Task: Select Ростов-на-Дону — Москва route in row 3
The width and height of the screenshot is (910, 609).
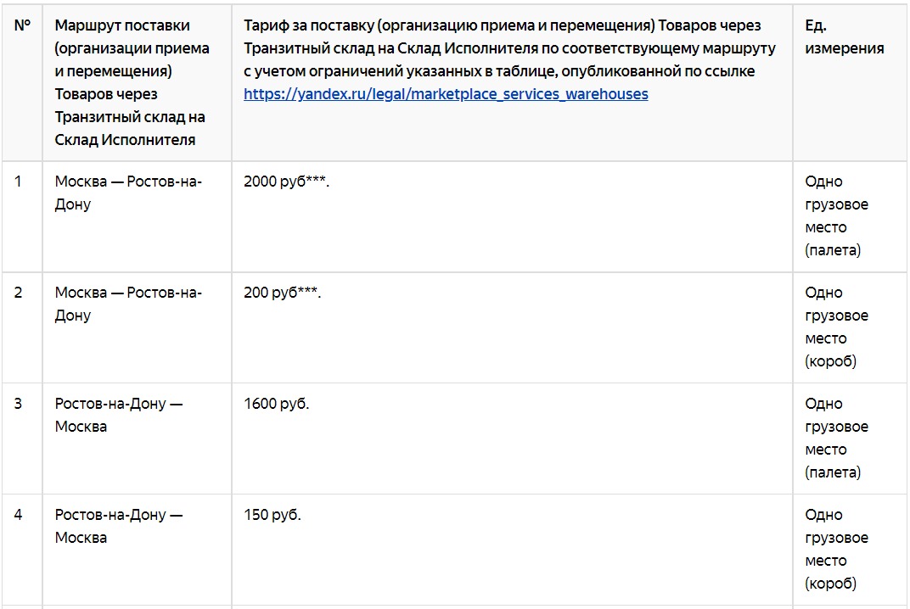Action: tap(118, 415)
